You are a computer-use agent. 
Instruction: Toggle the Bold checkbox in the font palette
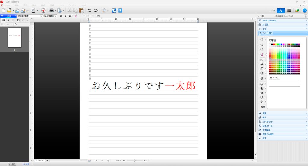tap(260, 45)
